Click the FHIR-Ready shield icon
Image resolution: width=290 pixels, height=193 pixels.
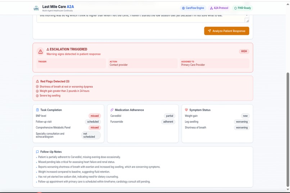(235, 8)
